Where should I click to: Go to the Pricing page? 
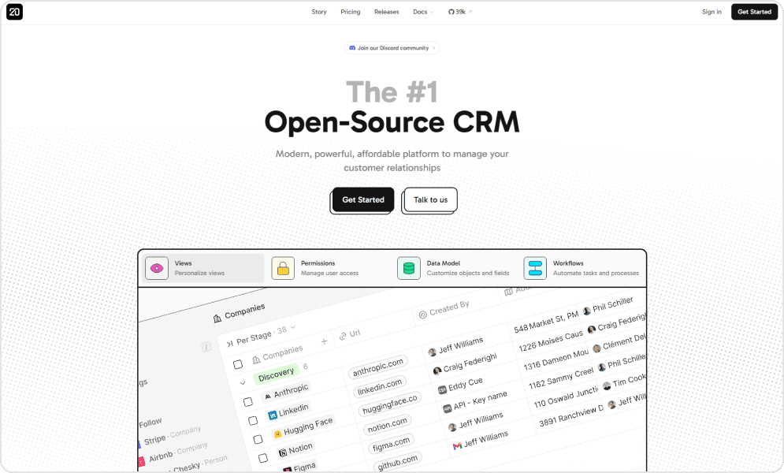click(351, 12)
